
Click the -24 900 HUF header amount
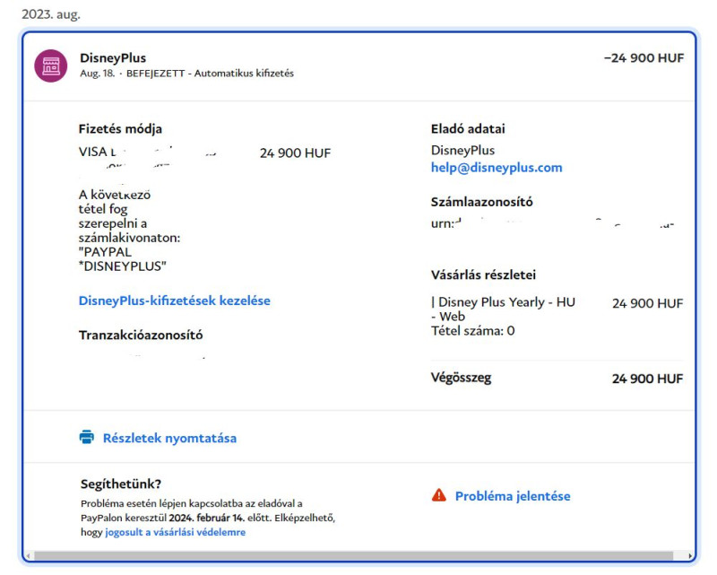pyautogui.click(x=644, y=57)
